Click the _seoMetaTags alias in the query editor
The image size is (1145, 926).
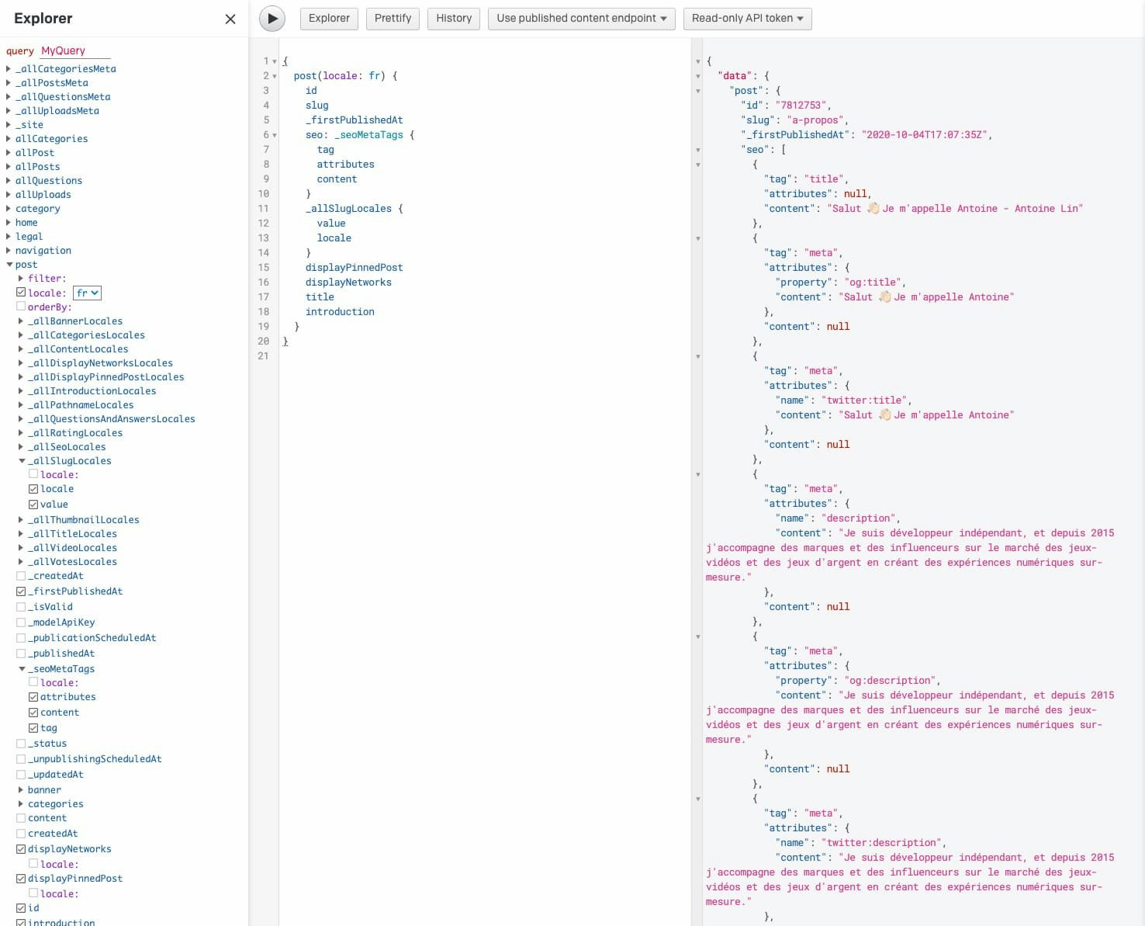click(x=368, y=135)
